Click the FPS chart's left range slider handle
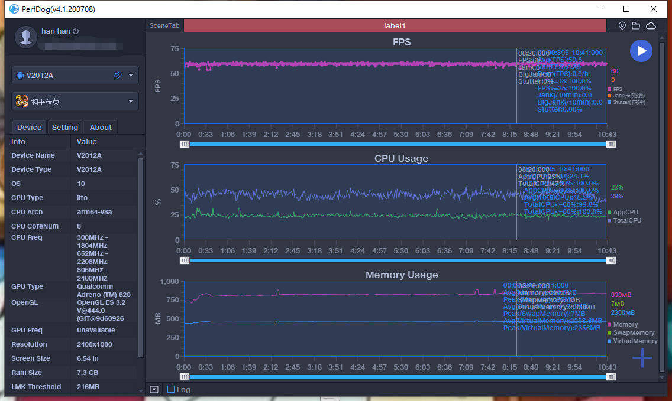Viewport: 672px width, 401px height. 185,144
